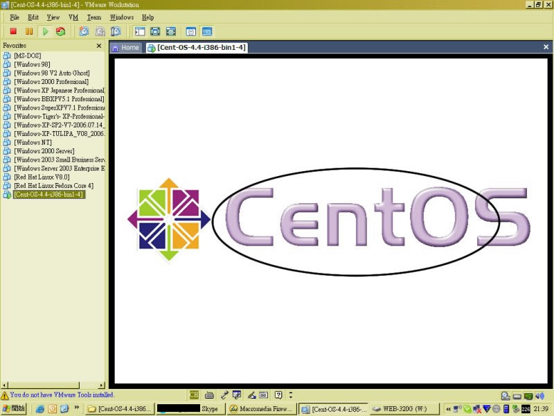Open the Help menu
This screenshot has width=554, height=416.
click(148, 17)
